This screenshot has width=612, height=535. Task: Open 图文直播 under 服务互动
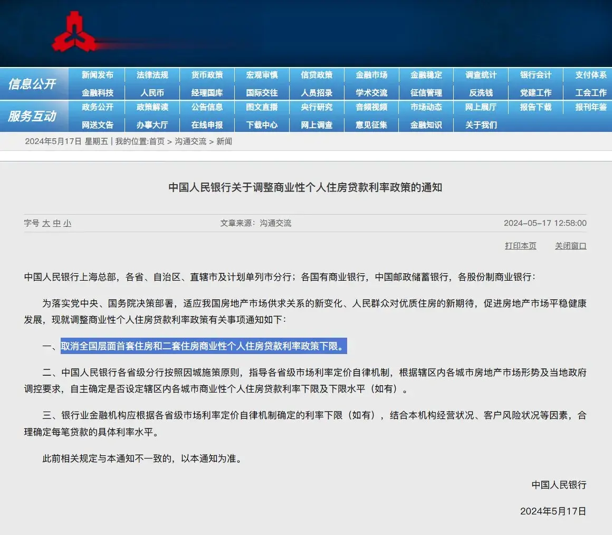click(262, 108)
